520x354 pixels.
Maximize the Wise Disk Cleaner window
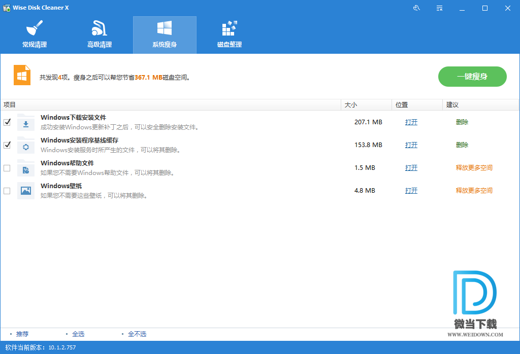[x=485, y=8]
